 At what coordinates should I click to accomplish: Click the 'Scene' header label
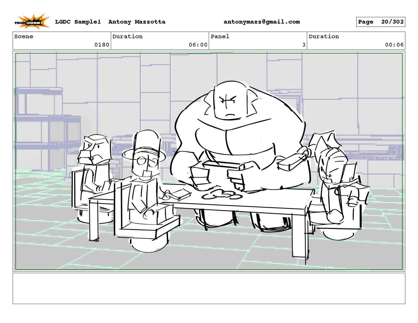(x=24, y=36)
